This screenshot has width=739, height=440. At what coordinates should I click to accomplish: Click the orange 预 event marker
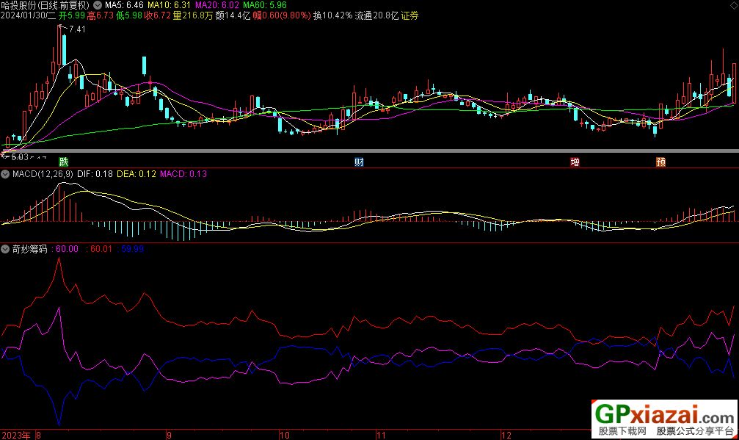(660, 162)
